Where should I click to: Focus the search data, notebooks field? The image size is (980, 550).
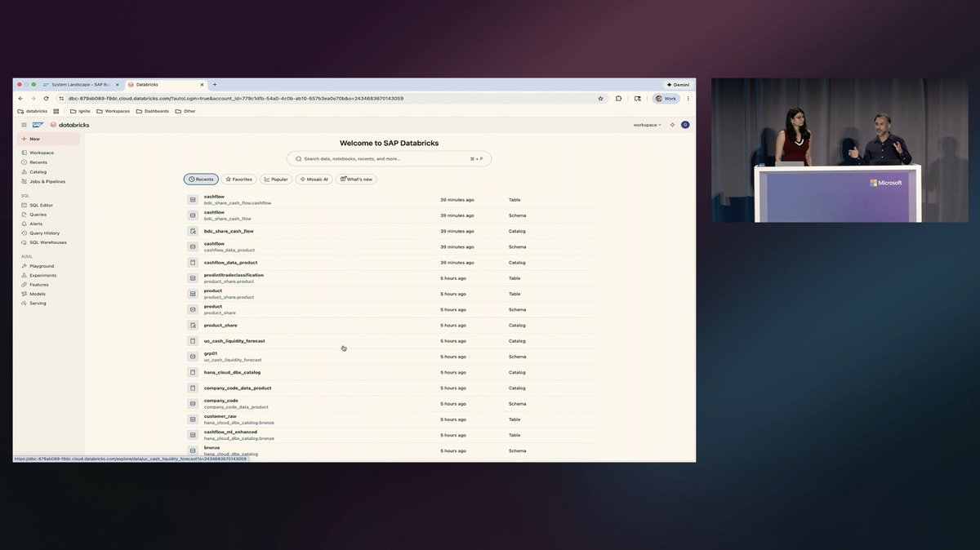(389, 158)
